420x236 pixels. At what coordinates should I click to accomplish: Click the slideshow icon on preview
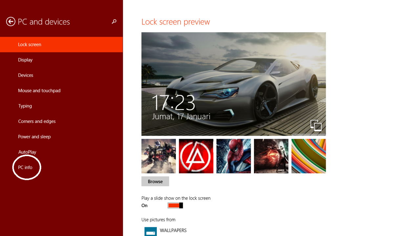[x=316, y=125]
